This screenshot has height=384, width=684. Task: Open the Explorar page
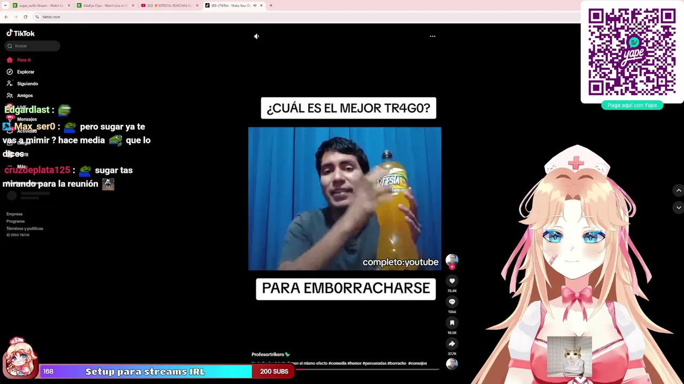point(25,72)
